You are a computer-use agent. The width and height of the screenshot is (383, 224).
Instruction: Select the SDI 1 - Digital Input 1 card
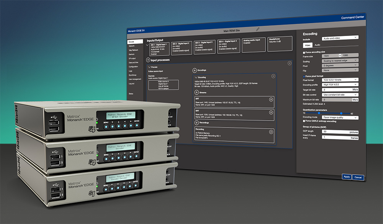(x=159, y=49)
